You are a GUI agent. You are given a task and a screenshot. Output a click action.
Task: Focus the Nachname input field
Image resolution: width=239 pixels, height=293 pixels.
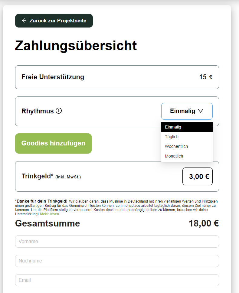117,261
